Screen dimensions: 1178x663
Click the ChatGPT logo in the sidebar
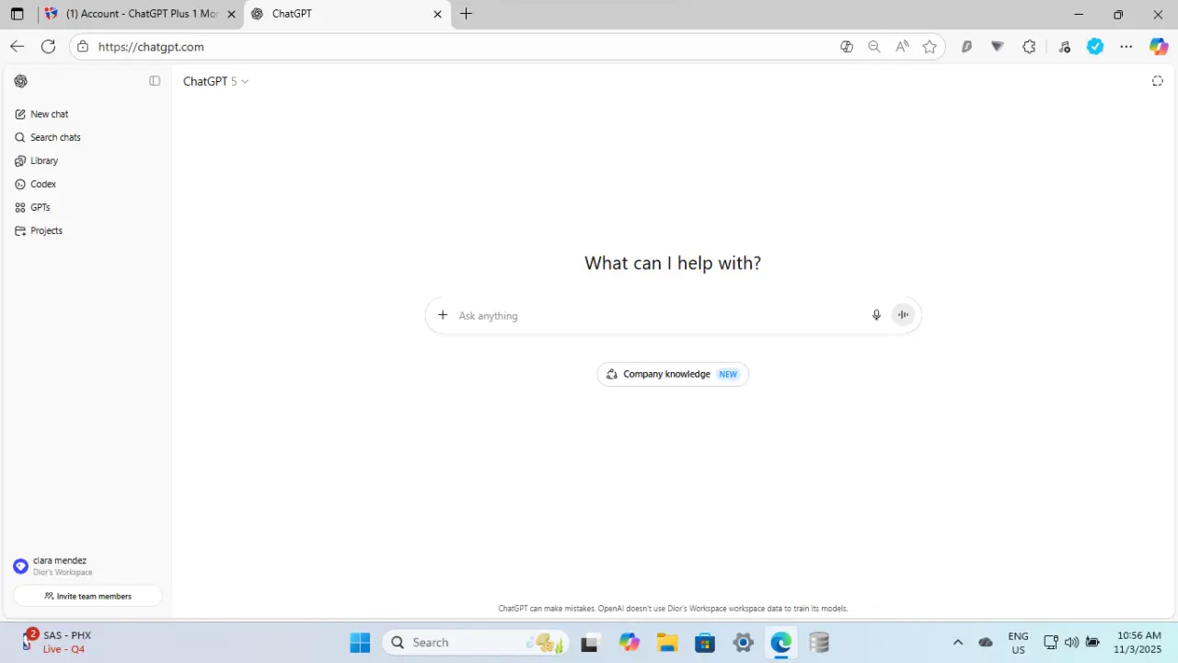click(x=21, y=81)
